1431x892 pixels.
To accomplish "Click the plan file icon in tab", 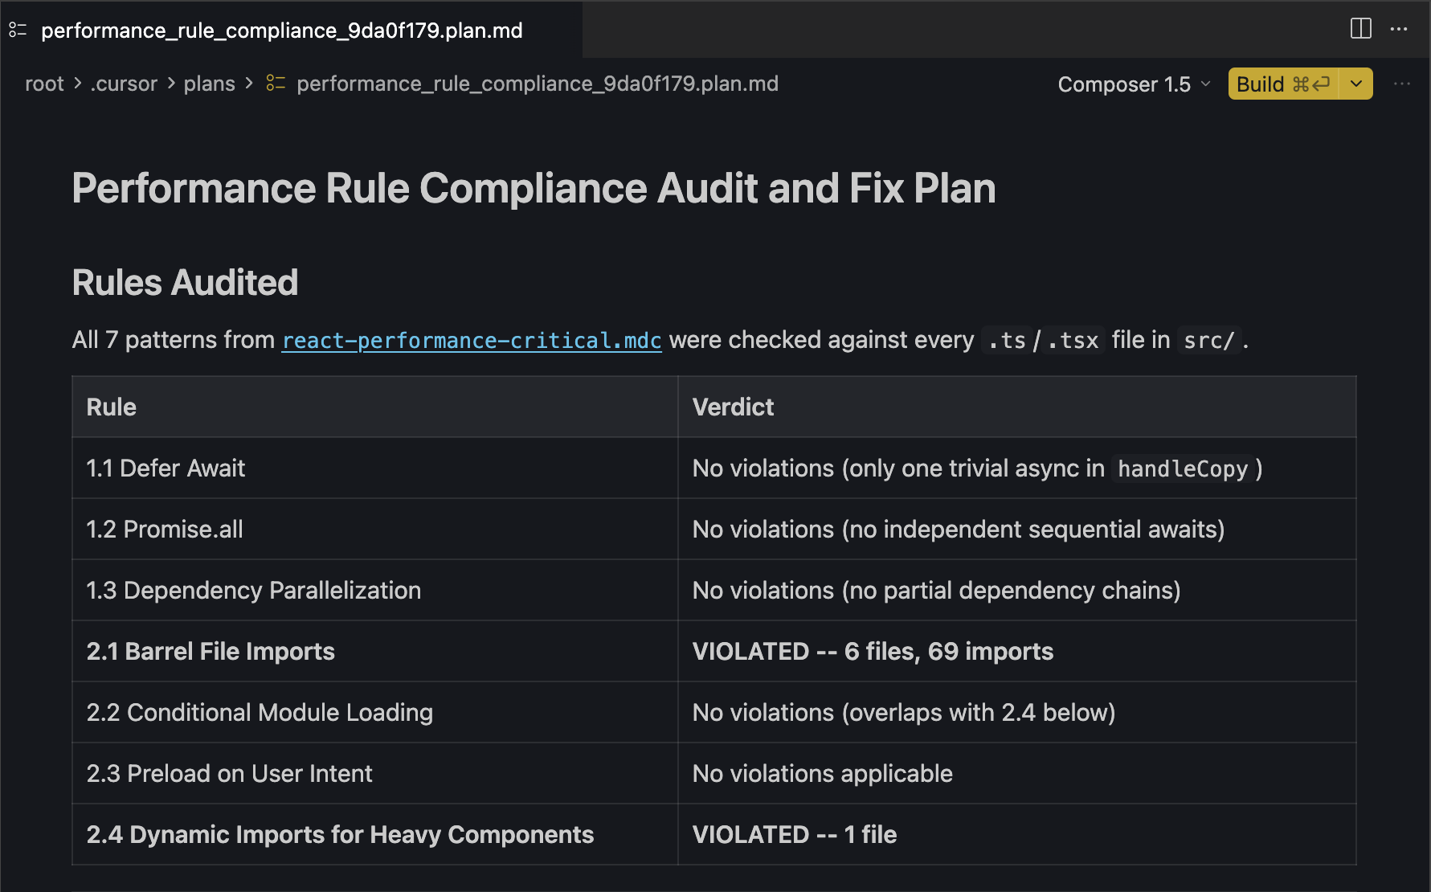I will coord(18,31).
